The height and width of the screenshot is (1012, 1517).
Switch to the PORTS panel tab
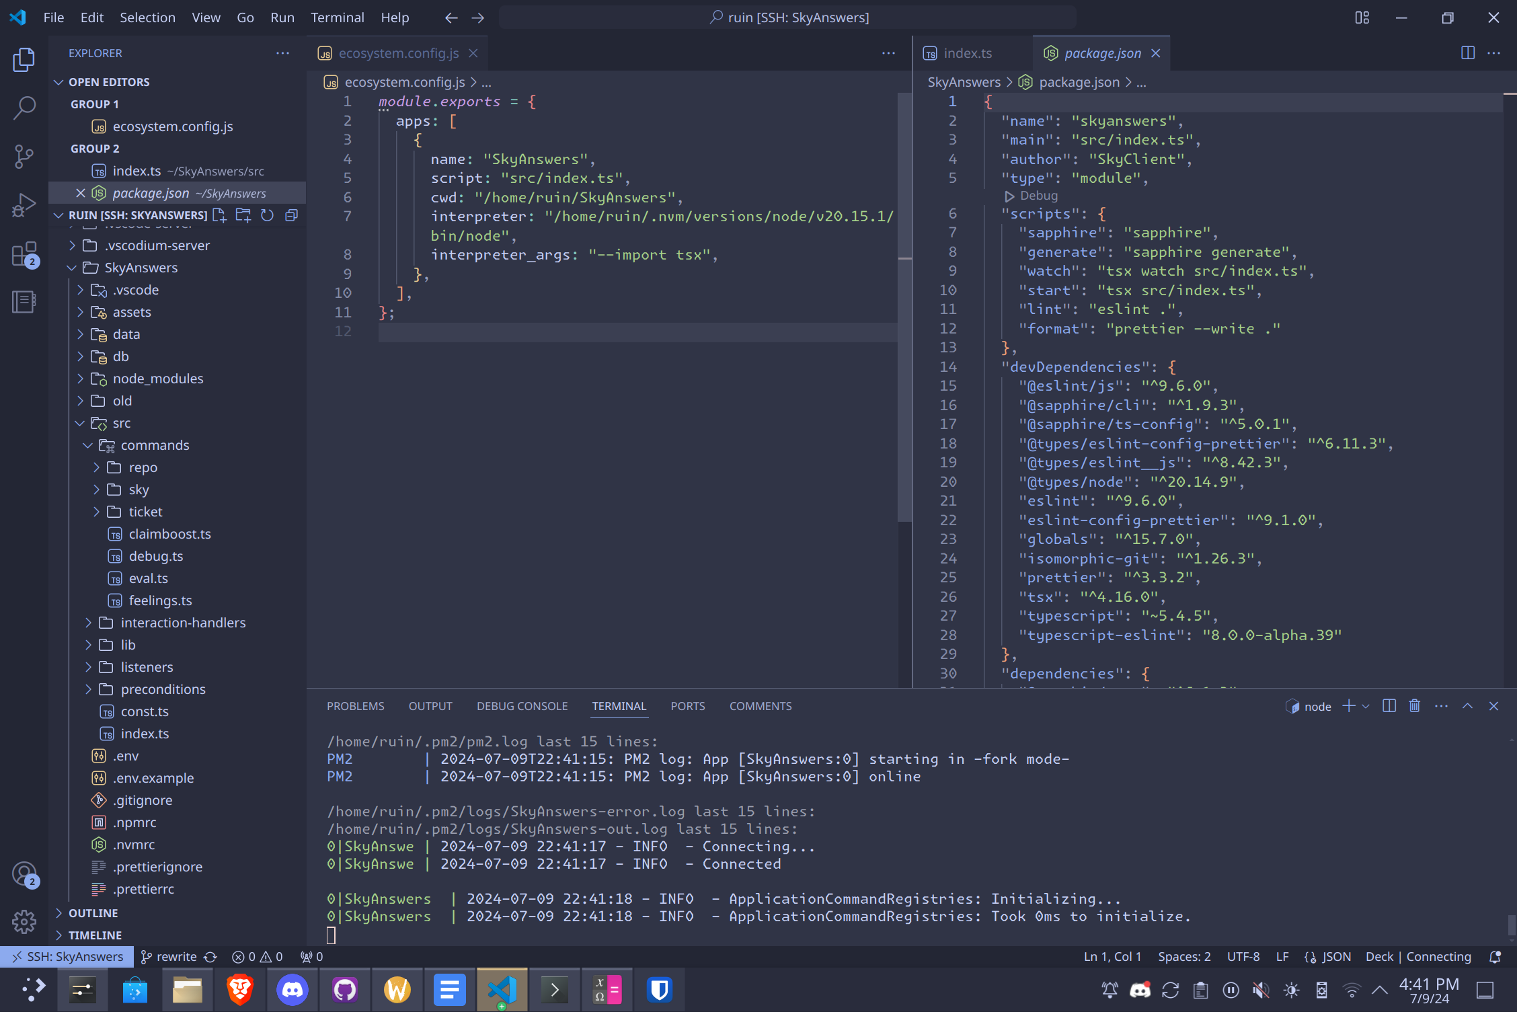pyautogui.click(x=687, y=706)
